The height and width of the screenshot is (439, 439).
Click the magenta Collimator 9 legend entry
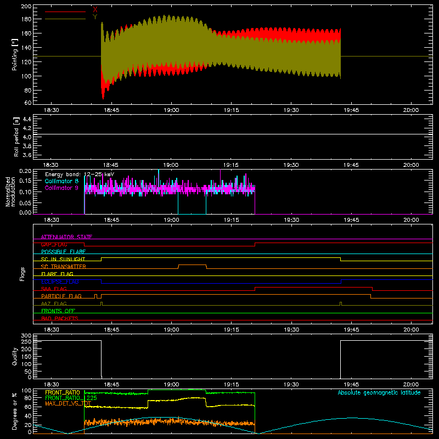pyautogui.click(x=61, y=188)
